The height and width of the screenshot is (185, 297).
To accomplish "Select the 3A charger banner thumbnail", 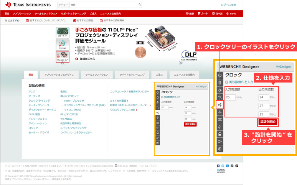I will pyautogui.click(x=63, y=45).
